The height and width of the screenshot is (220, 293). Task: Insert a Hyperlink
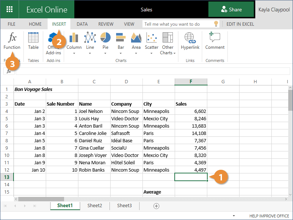click(189, 41)
